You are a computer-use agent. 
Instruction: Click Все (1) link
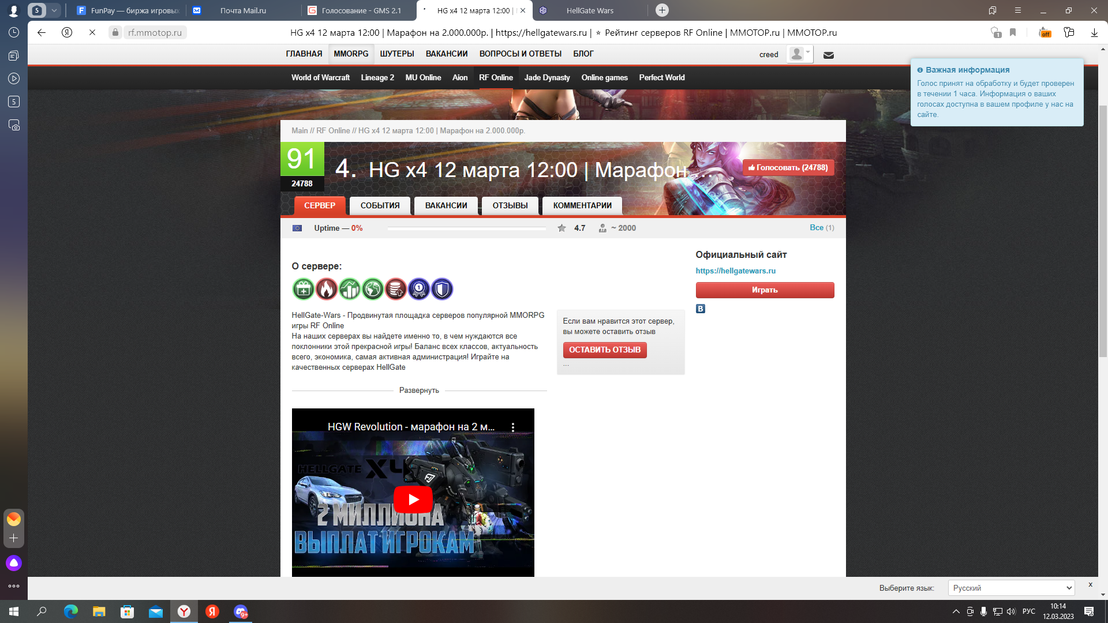pyautogui.click(x=822, y=227)
